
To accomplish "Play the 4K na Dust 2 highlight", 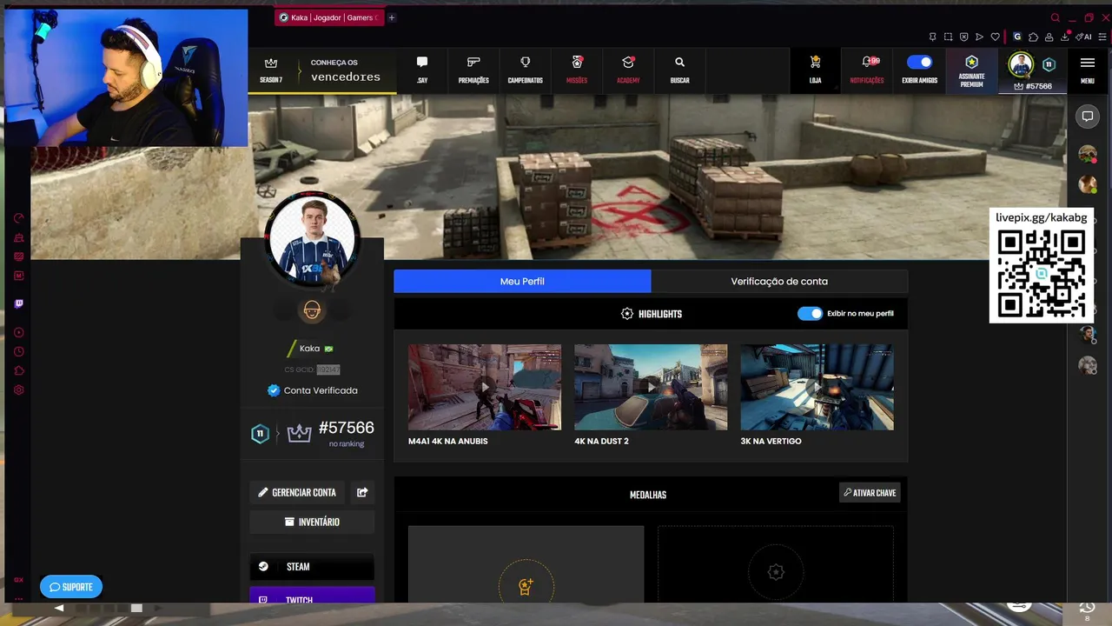I will [x=651, y=387].
